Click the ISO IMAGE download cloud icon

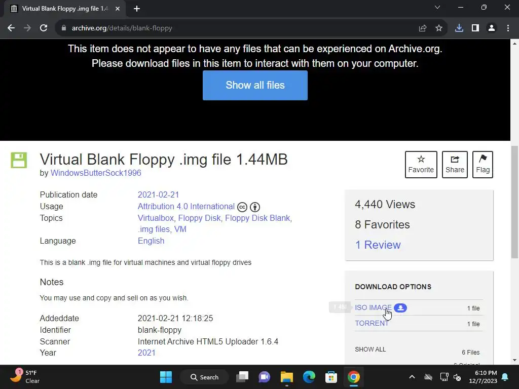pos(400,307)
